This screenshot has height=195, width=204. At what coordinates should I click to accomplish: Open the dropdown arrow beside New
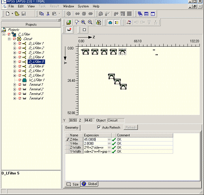coord(12,14)
